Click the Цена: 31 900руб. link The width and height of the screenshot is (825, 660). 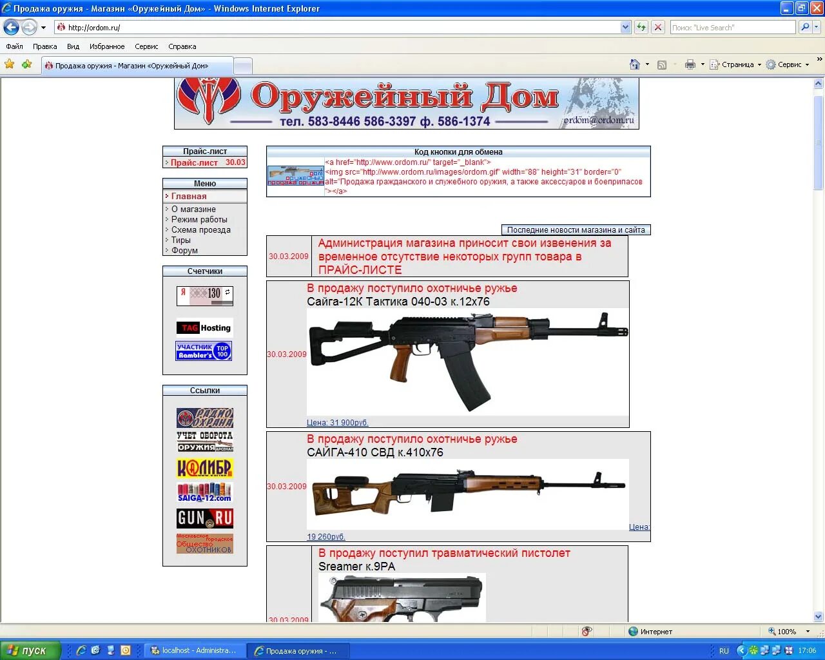tap(338, 423)
